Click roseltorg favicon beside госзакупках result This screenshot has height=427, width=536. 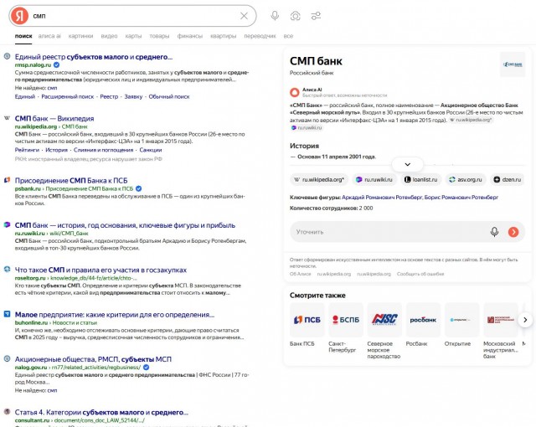coord(7,270)
